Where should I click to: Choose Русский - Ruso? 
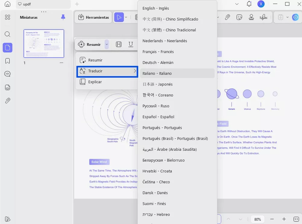[x=177, y=106]
